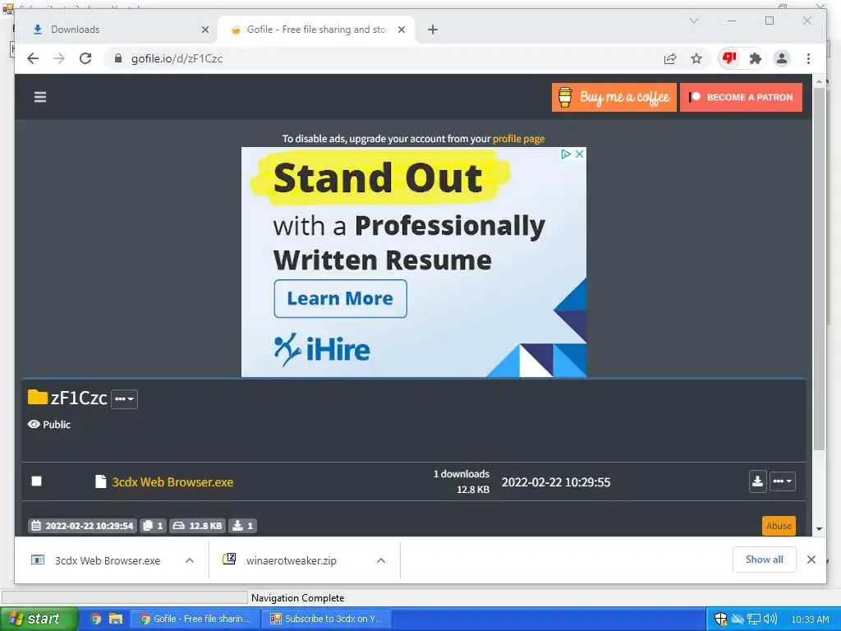Click the download count badge
Viewport: 841px width, 631px height.
pos(243,526)
